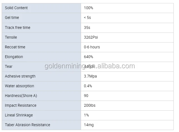The width and height of the screenshot is (179, 132).
Task: Click the Track free time label
Action: 18,28
